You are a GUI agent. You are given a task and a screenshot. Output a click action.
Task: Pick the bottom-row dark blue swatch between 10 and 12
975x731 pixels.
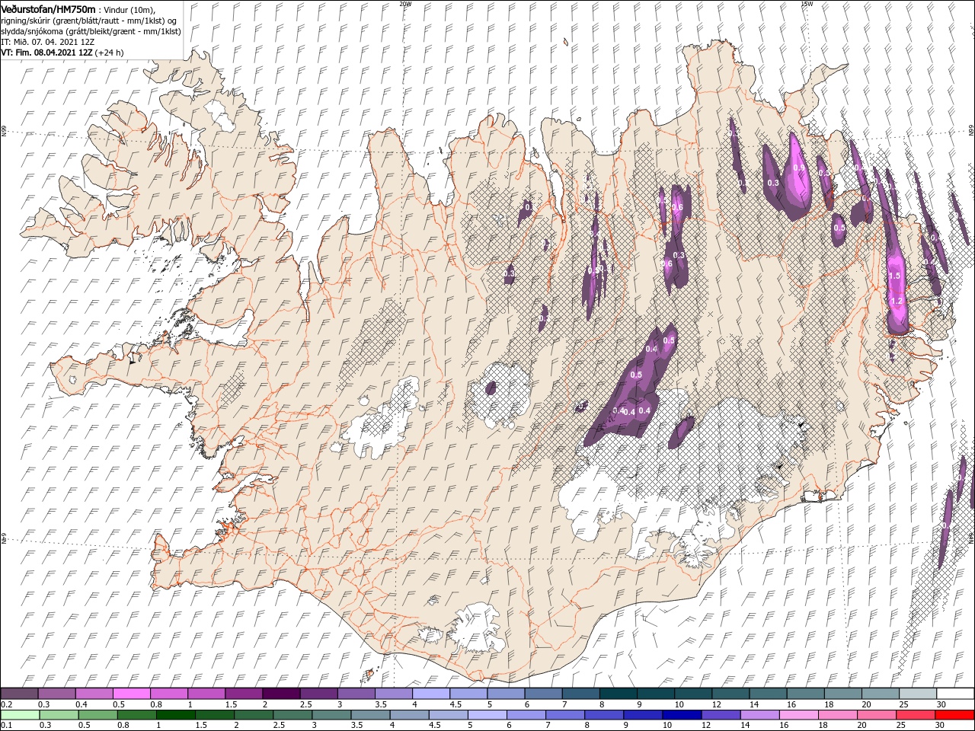[x=682, y=715]
